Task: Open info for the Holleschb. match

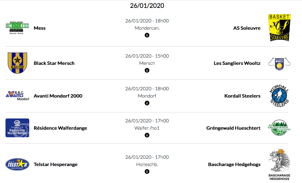Action: pyautogui.click(x=147, y=171)
